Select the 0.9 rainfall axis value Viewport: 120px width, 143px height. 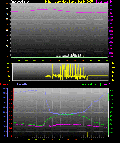pos(11,99)
